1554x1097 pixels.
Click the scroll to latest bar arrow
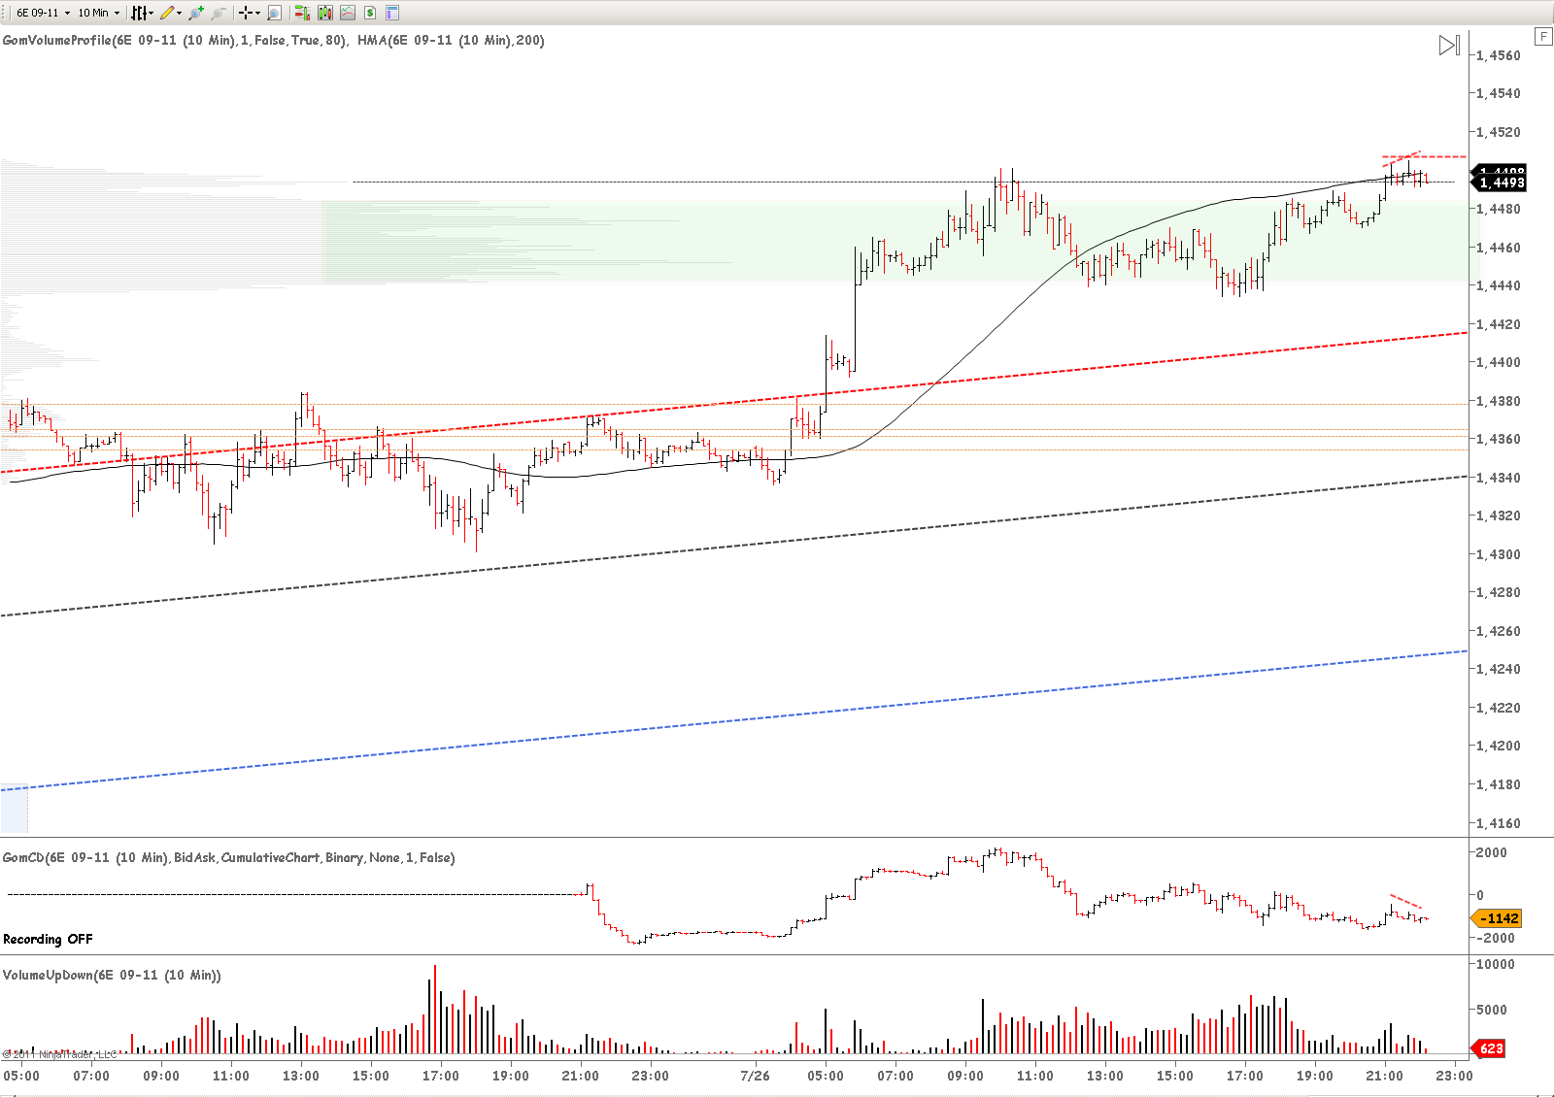tap(1448, 46)
